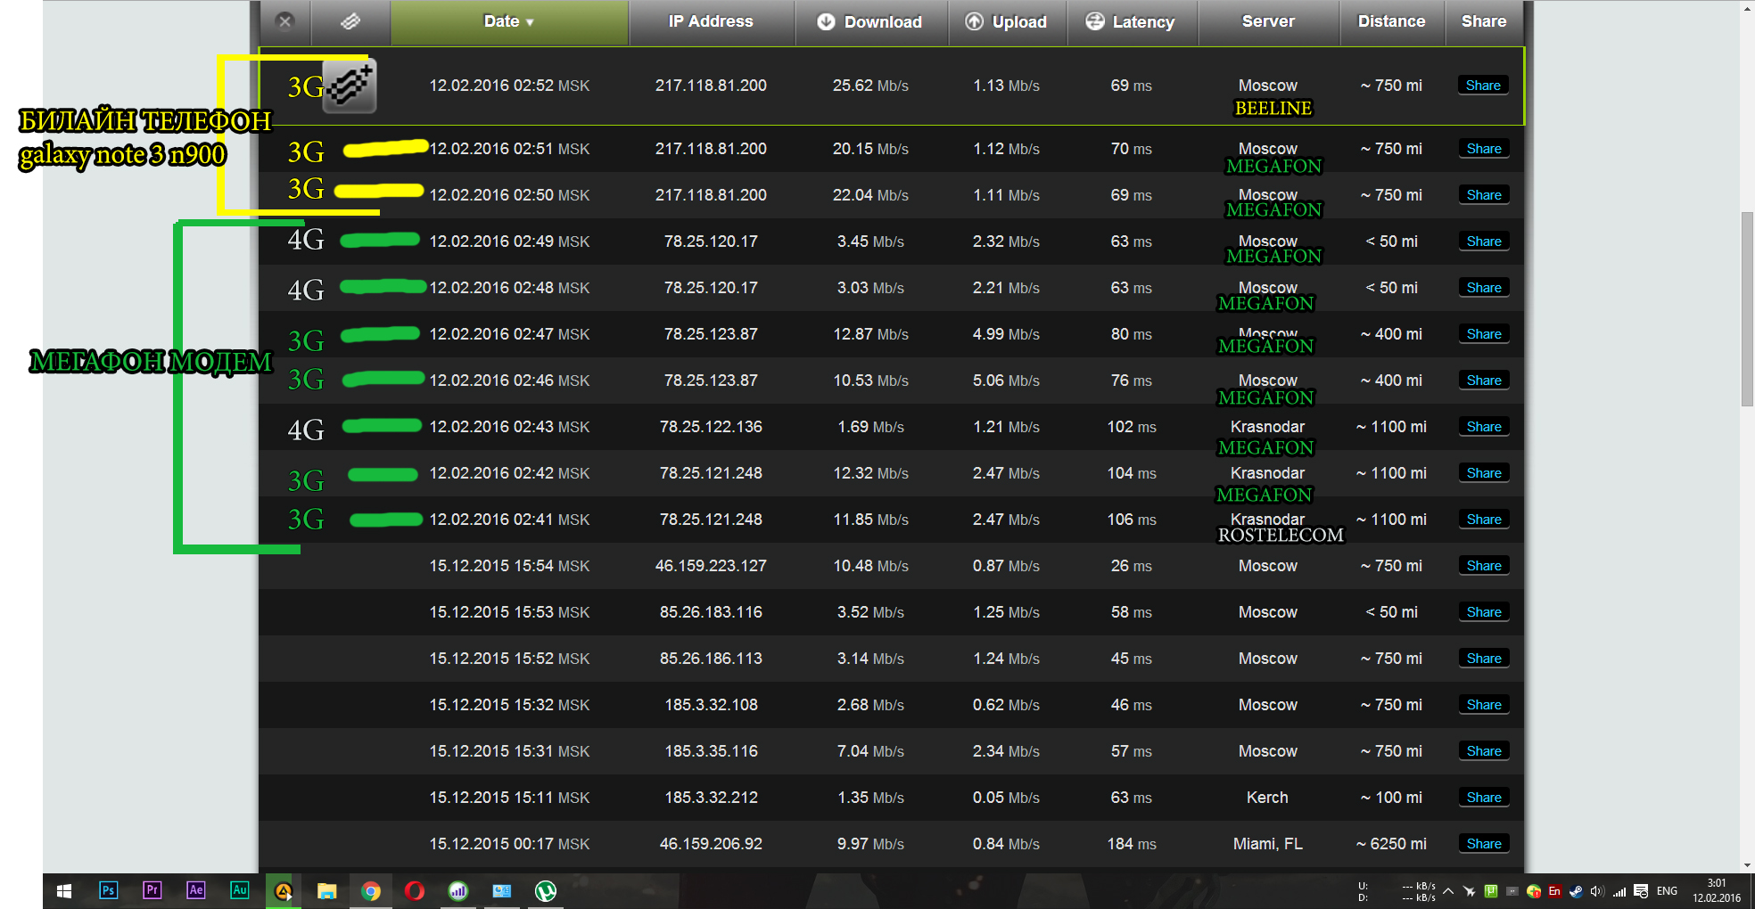The image size is (1755, 909).
Task: Share the 12.02.2016 02:49 result
Action: 1484,242
